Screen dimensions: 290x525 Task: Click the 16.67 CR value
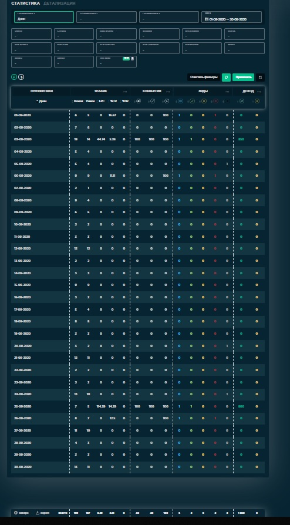112,115
